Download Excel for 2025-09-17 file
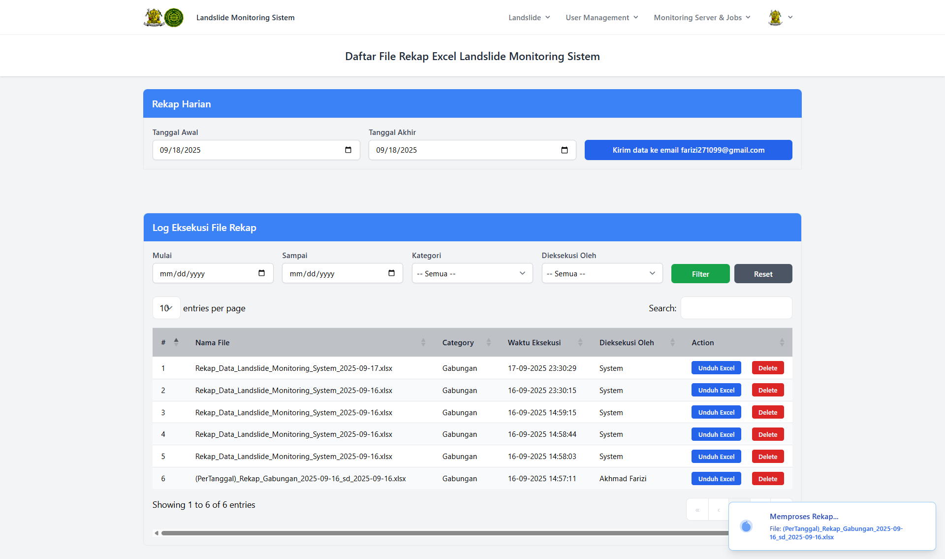 click(x=716, y=368)
